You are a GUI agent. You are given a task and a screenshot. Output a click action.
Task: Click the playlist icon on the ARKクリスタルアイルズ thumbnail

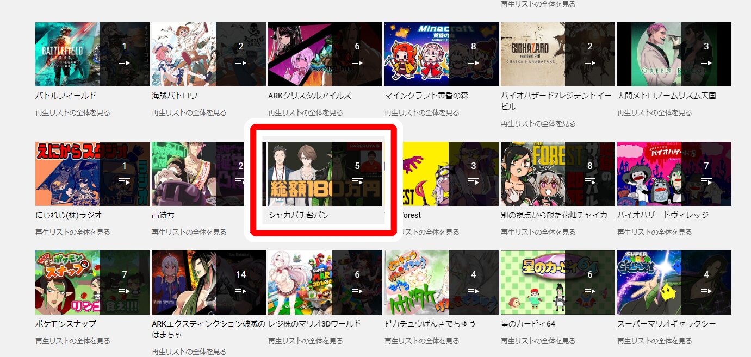[357, 62]
